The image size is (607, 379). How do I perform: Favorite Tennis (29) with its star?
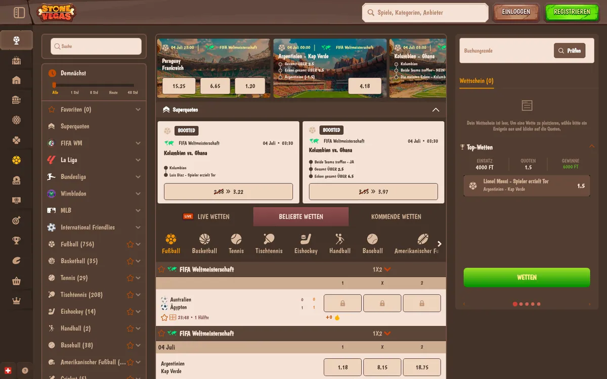(130, 278)
